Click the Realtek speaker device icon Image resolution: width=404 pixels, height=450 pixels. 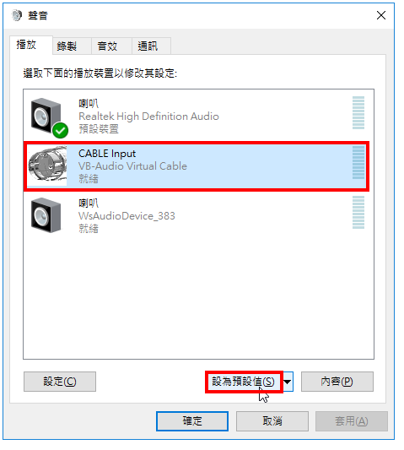pos(46,117)
